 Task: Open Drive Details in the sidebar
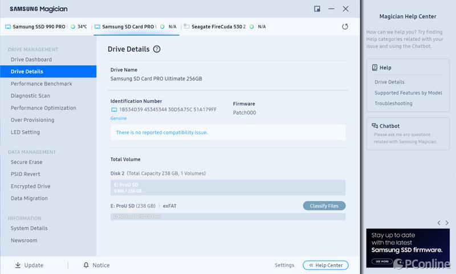tap(48, 71)
